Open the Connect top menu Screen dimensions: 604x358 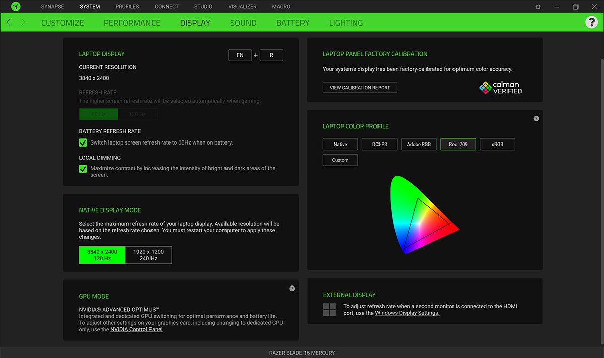[x=167, y=7]
